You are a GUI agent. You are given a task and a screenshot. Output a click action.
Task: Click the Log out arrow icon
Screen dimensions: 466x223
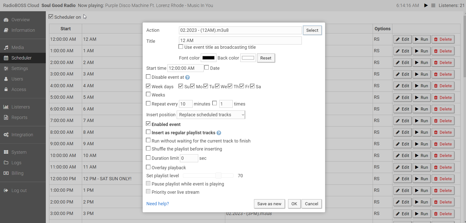click(6, 190)
